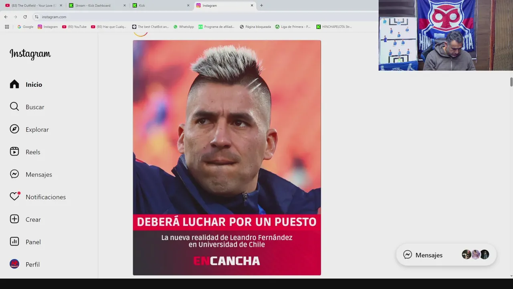Open the floating Mensajes button
Image resolution: width=513 pixels, height=289 pixels.
446,255
